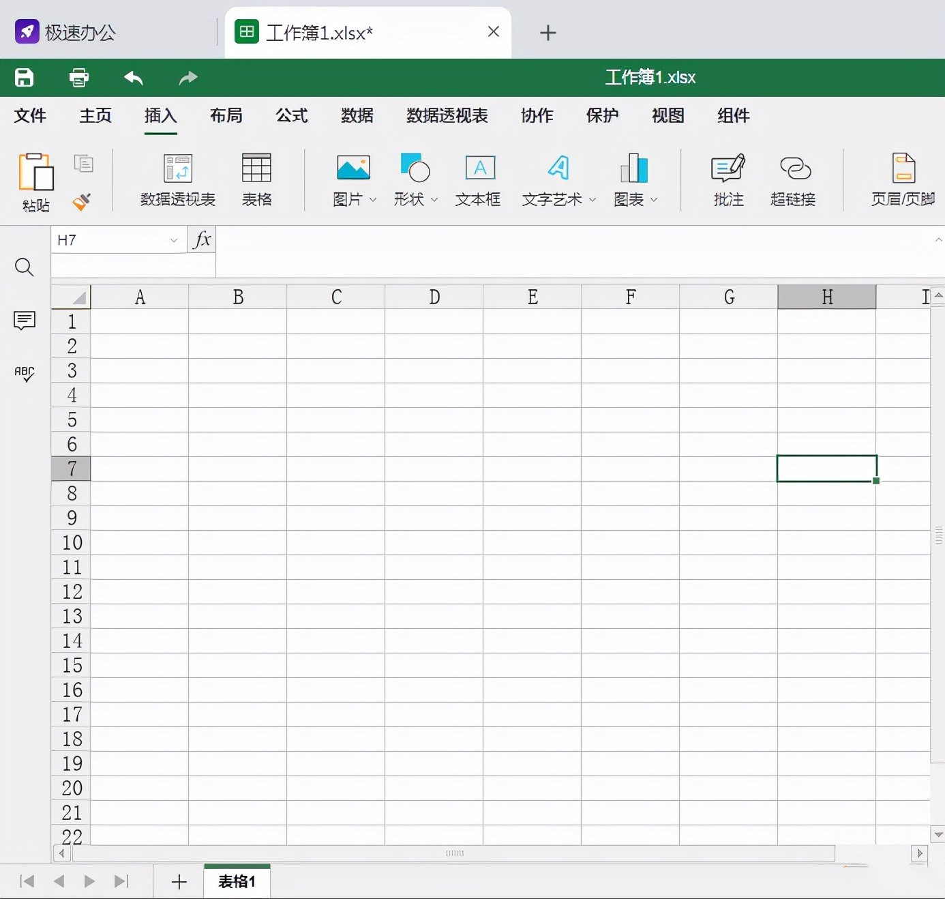Switch to the 公式 ribbon tab
945x899 pixels.
292,115
